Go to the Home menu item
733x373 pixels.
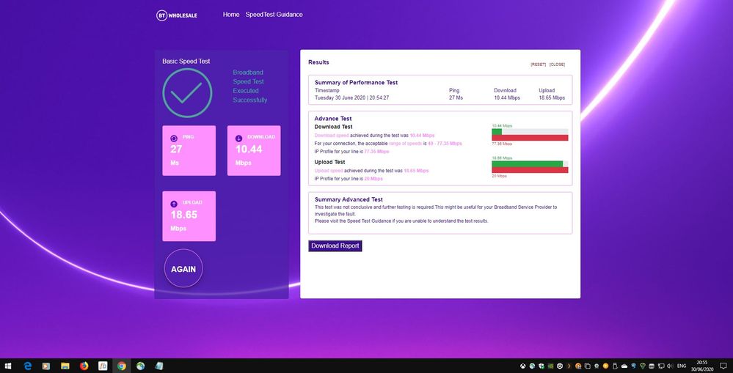pos(231,15)
